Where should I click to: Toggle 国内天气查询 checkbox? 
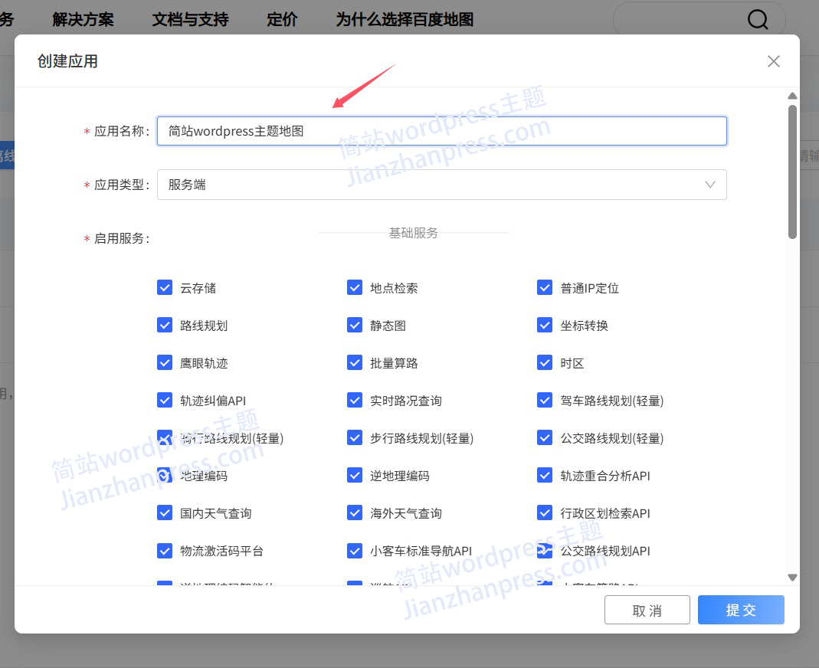tap(165, 512)
